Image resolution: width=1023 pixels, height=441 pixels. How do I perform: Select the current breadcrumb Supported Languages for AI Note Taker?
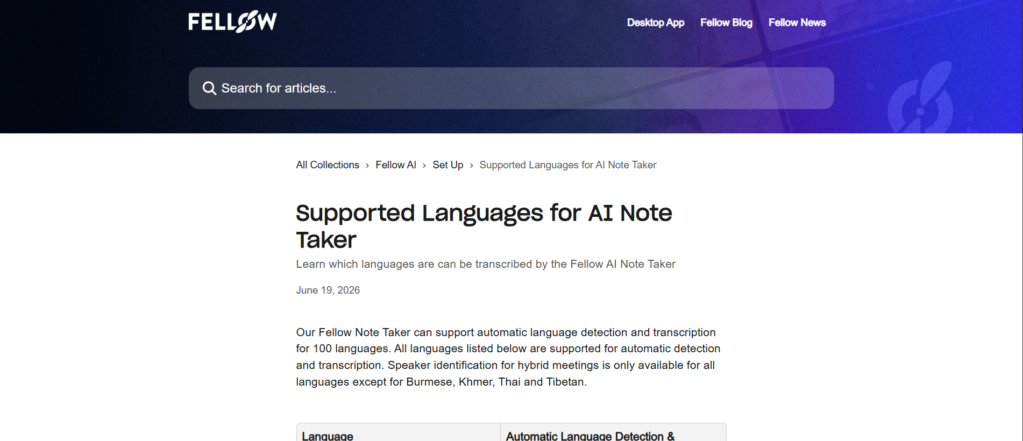568,165
